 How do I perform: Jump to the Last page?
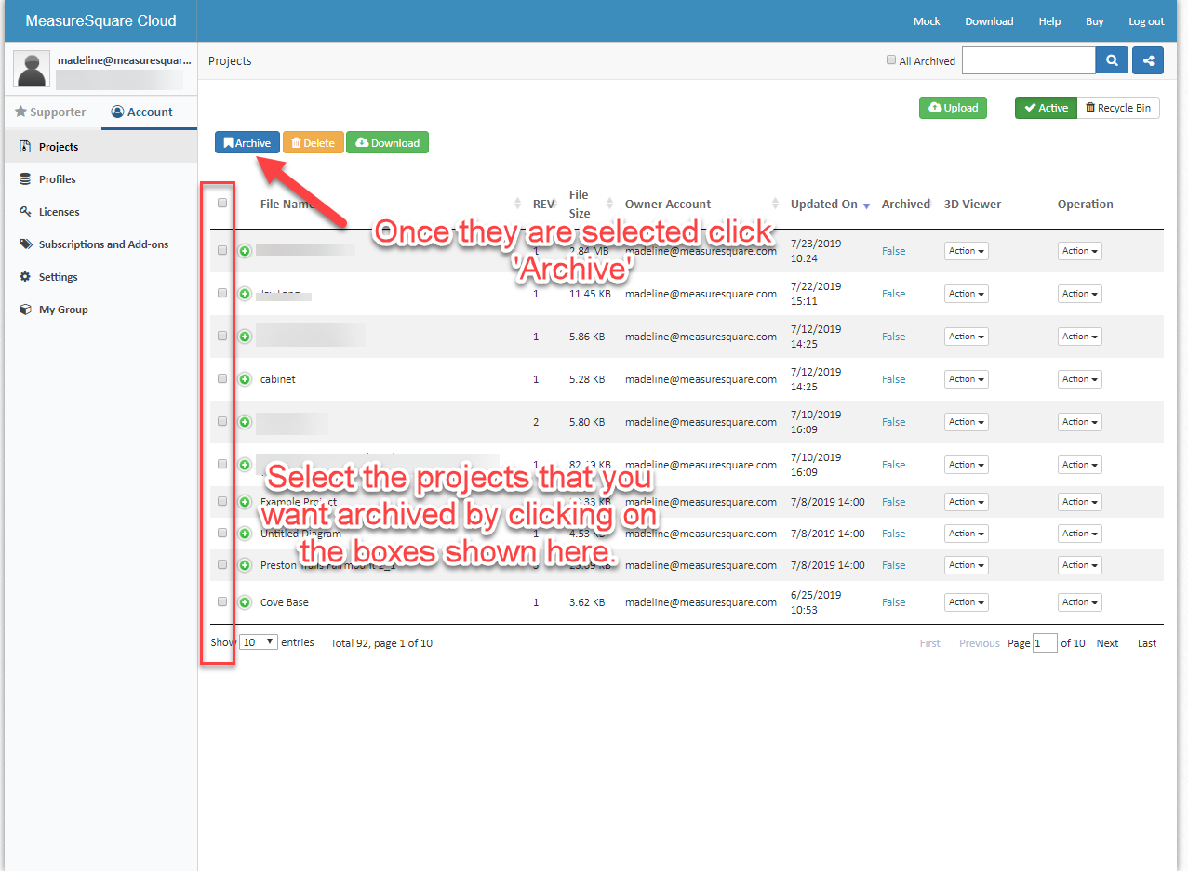[x=1147, y=643]
